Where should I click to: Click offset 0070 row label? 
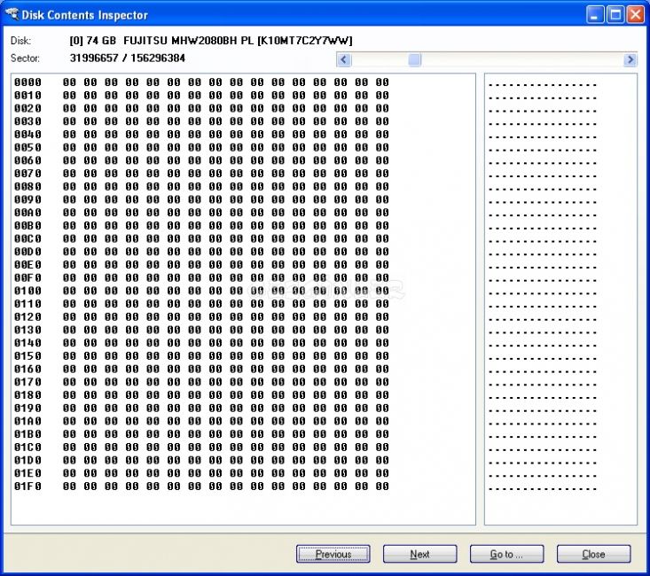[x=27, y=174]
